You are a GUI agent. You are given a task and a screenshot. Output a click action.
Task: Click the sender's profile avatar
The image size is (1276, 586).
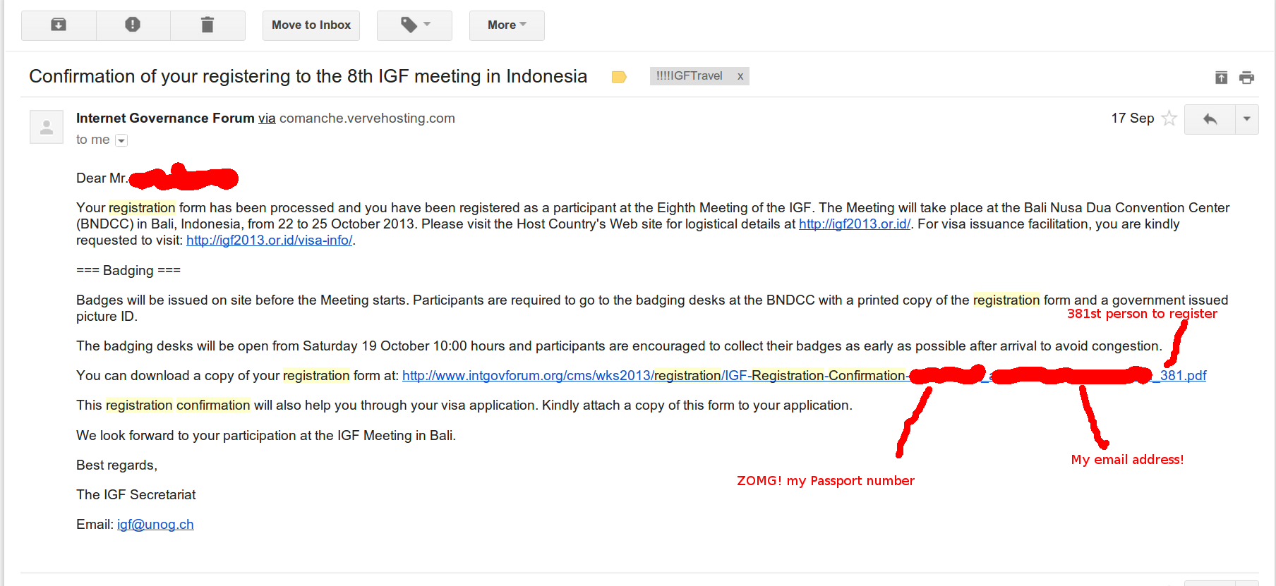pyautogui.click(x=47, y=127)
